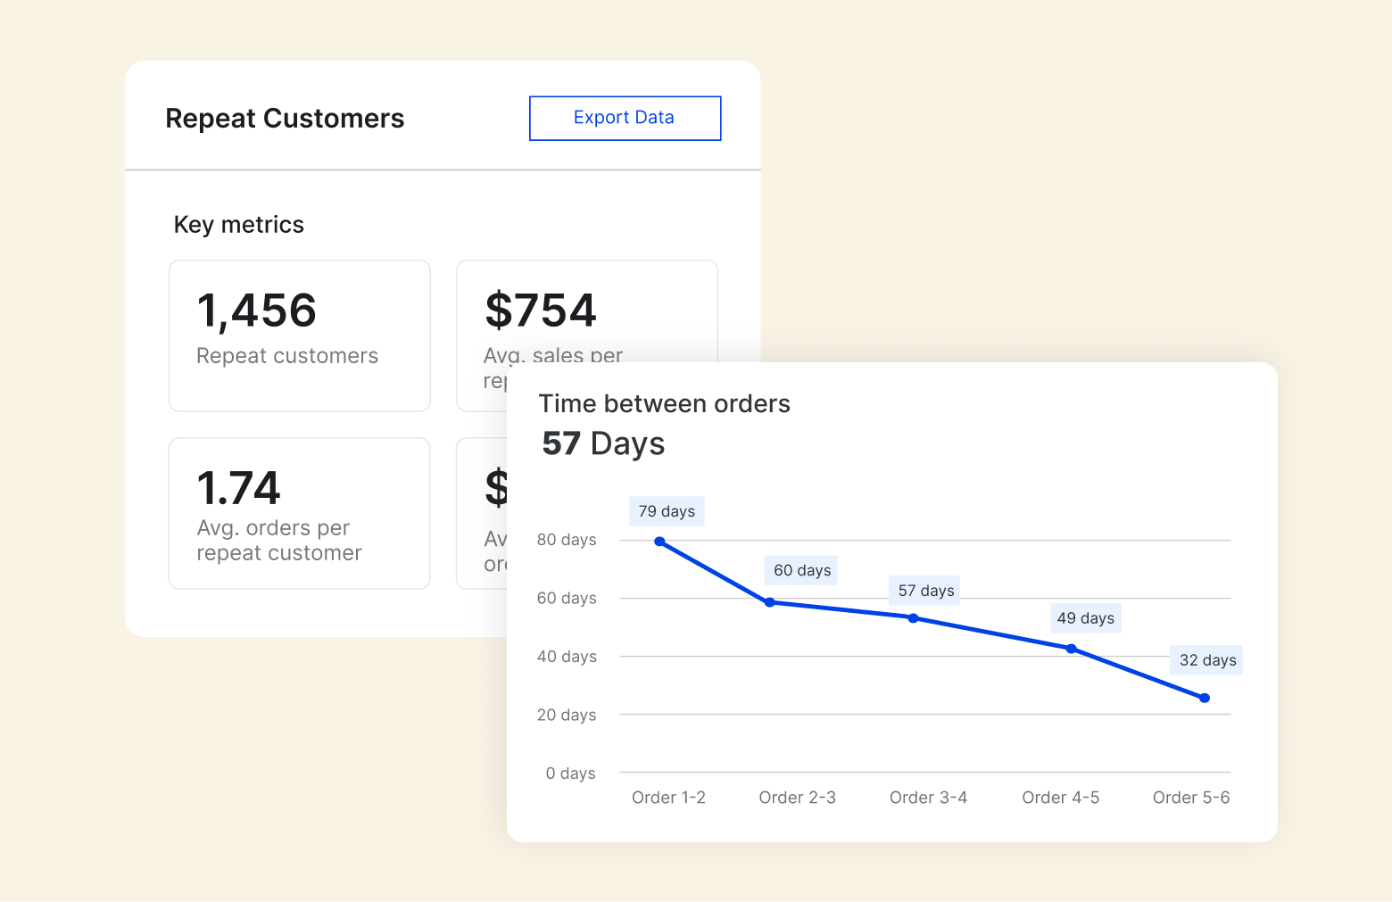Click the chart data point for Order 2-3
Viewport: 1392px width, 902px height.
point(770,602)
